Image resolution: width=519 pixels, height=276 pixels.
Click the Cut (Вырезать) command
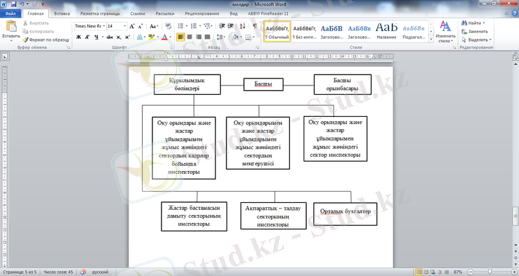pos(36,23)
